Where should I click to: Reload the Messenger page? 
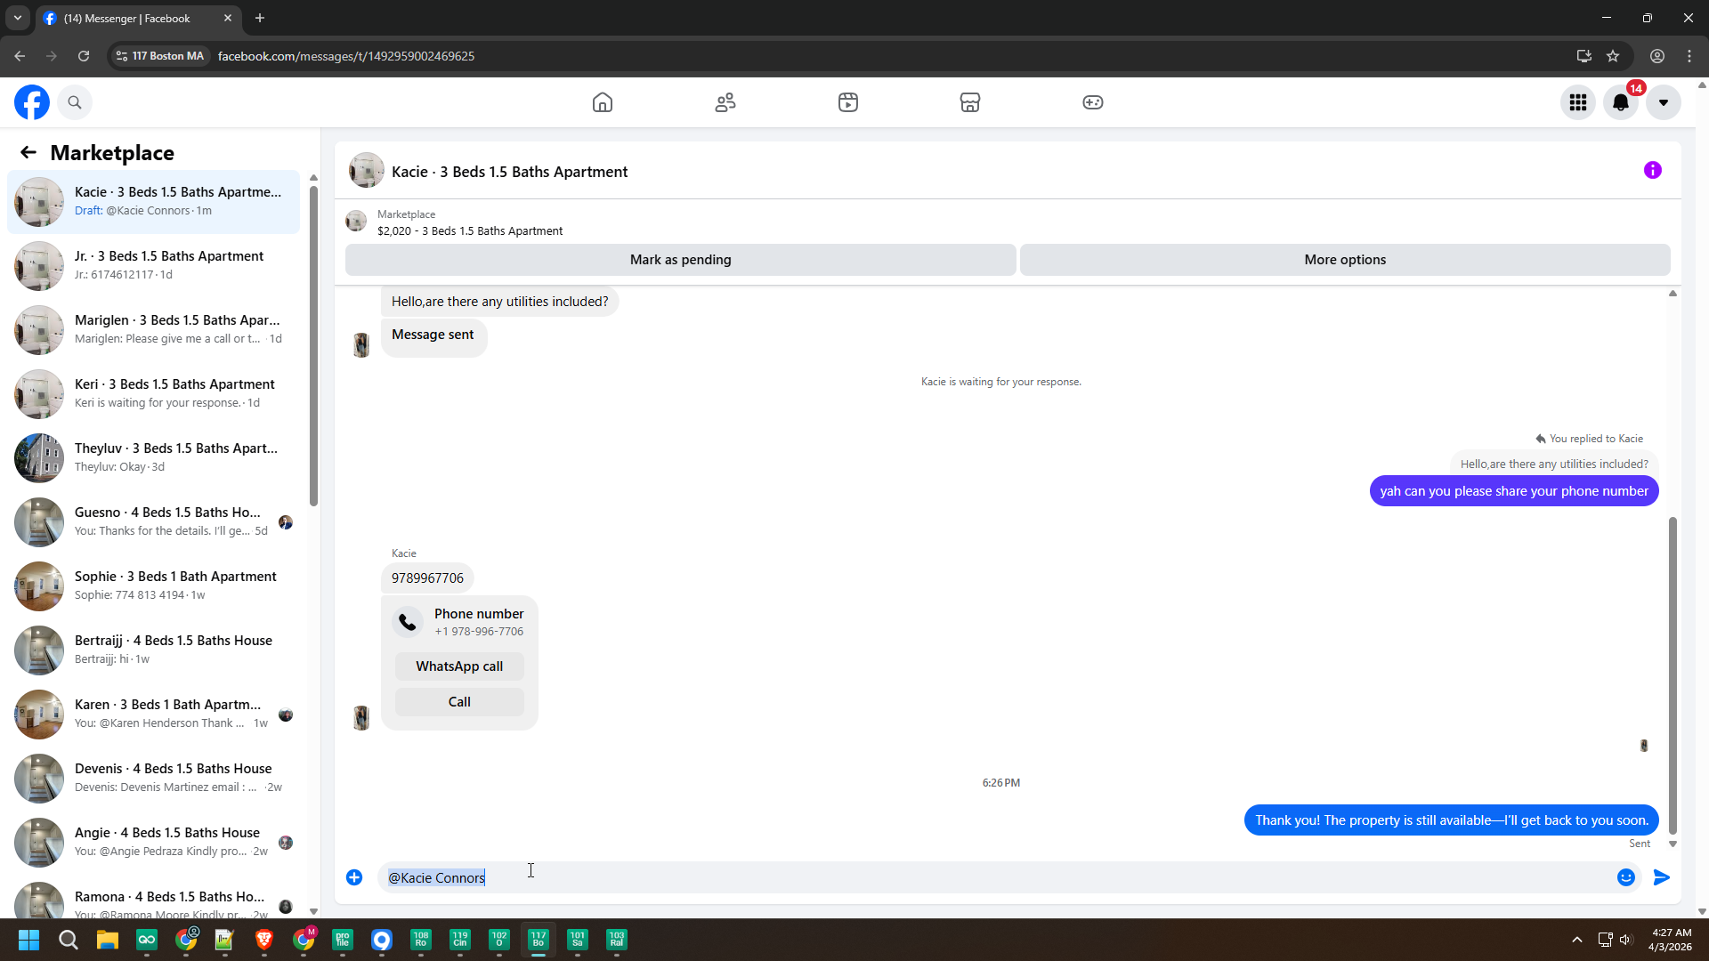click(x=84, y=56)
